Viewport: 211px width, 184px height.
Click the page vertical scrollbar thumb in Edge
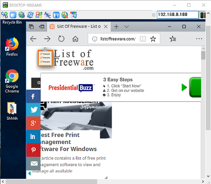(x=203, y=55)
